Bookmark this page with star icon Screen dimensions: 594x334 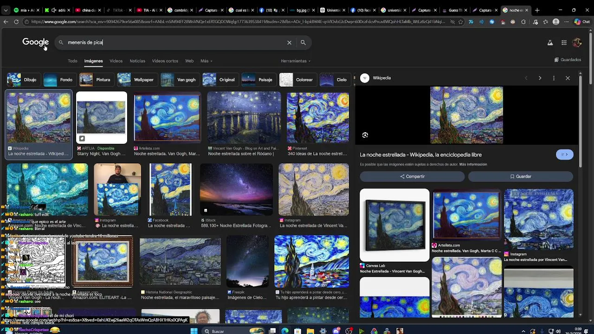pyautogui.click(x=460, y=21)
